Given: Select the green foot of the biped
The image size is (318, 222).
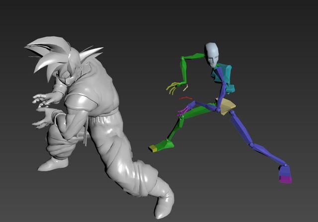Looking at the screenshot, I should pos(164,145).
